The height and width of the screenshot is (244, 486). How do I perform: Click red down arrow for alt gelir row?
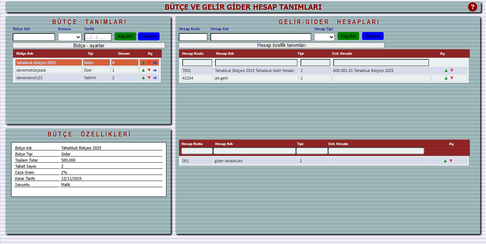pos(452,78)
